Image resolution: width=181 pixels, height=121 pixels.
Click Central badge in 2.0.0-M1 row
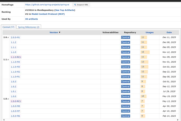click(126, 37)
